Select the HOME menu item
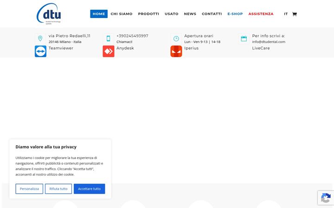This screenshot has width=334, height=208. coord(99,14)
